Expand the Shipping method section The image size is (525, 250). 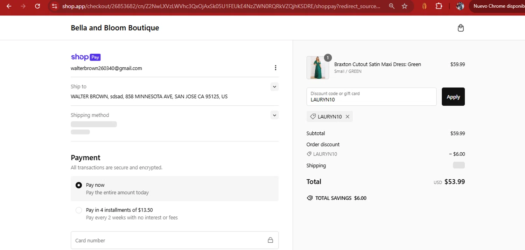tap(274, 115)
